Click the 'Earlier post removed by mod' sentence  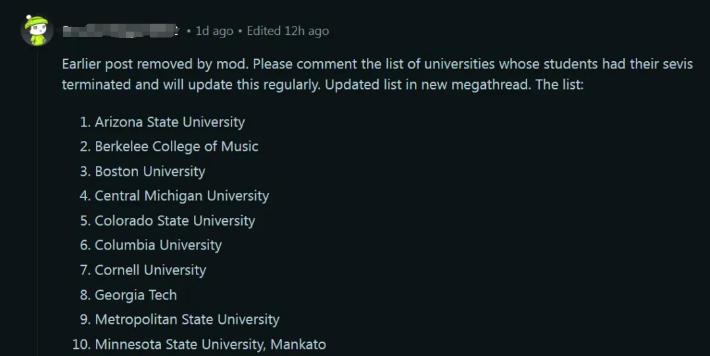pos(155,64)
